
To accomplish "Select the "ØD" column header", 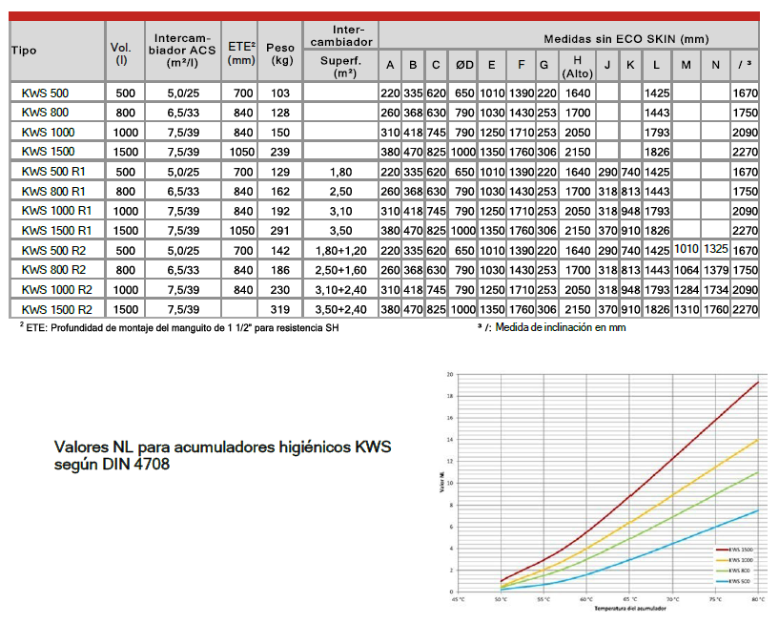I will click(x=463, y=65).
